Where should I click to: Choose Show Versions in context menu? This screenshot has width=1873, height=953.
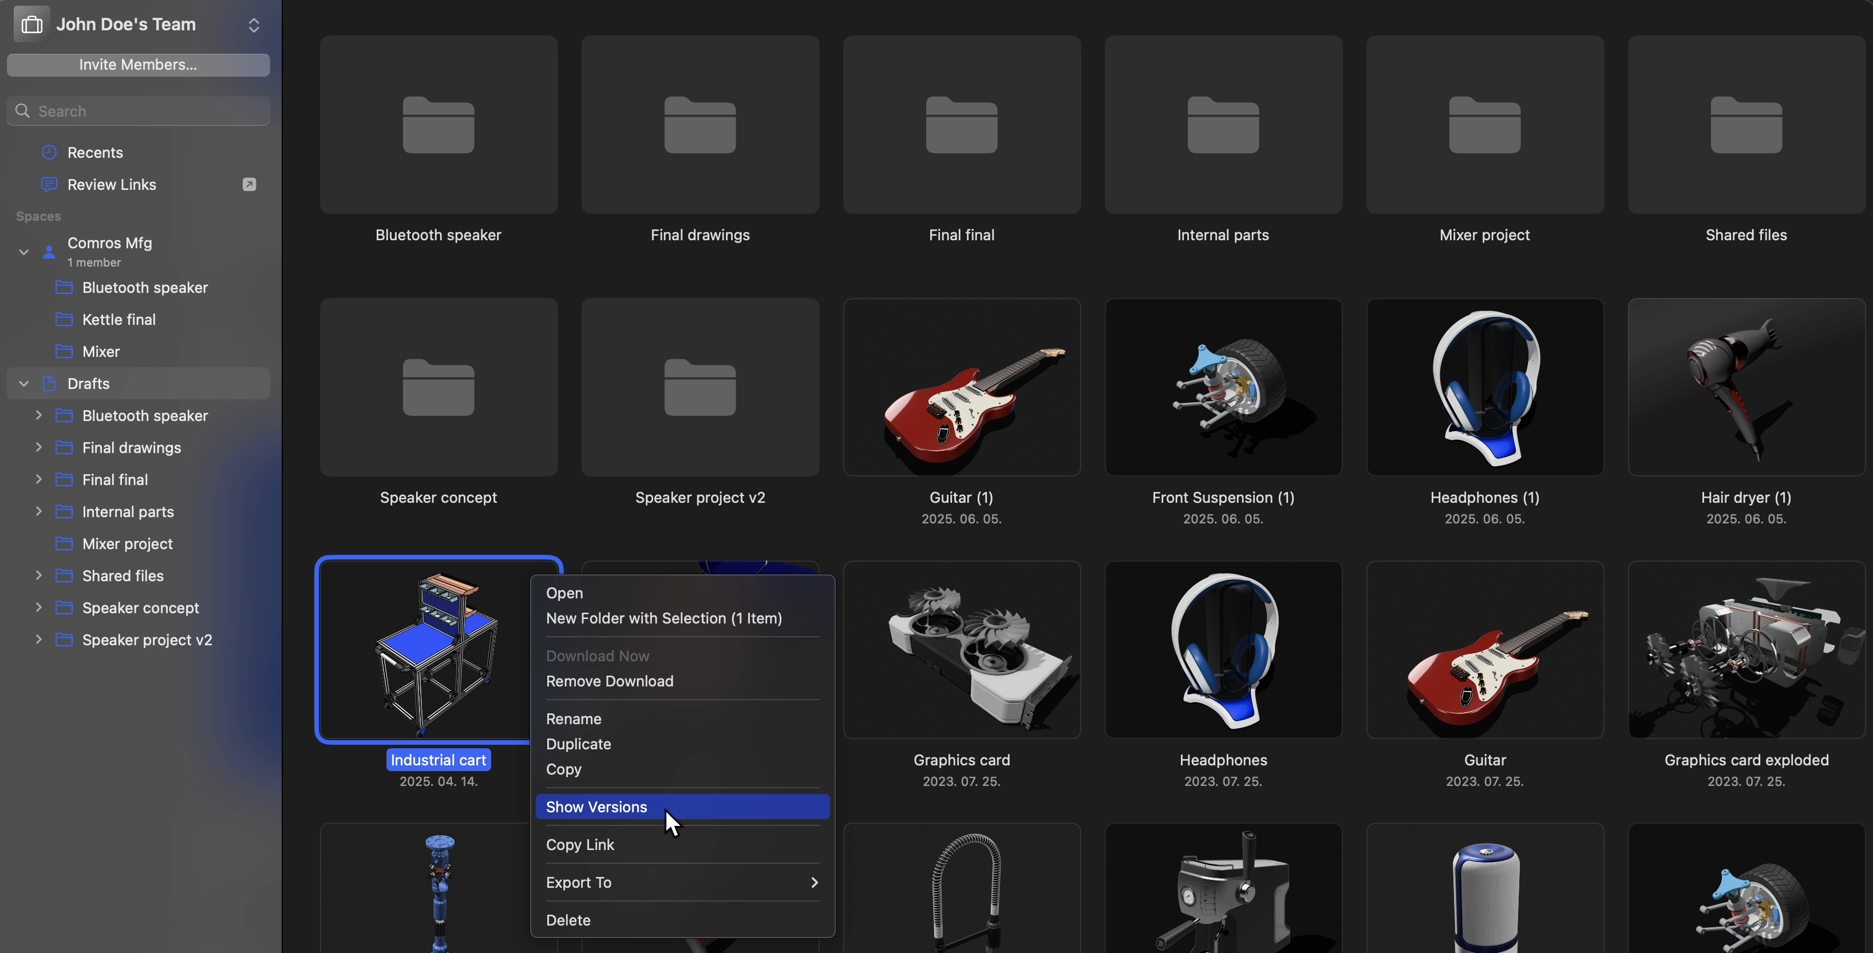coord(682,807)
